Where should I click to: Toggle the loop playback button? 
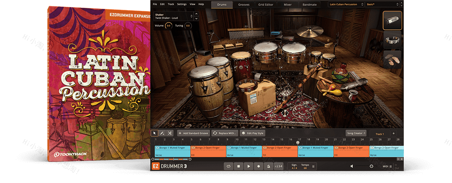[x=228, y=166]
